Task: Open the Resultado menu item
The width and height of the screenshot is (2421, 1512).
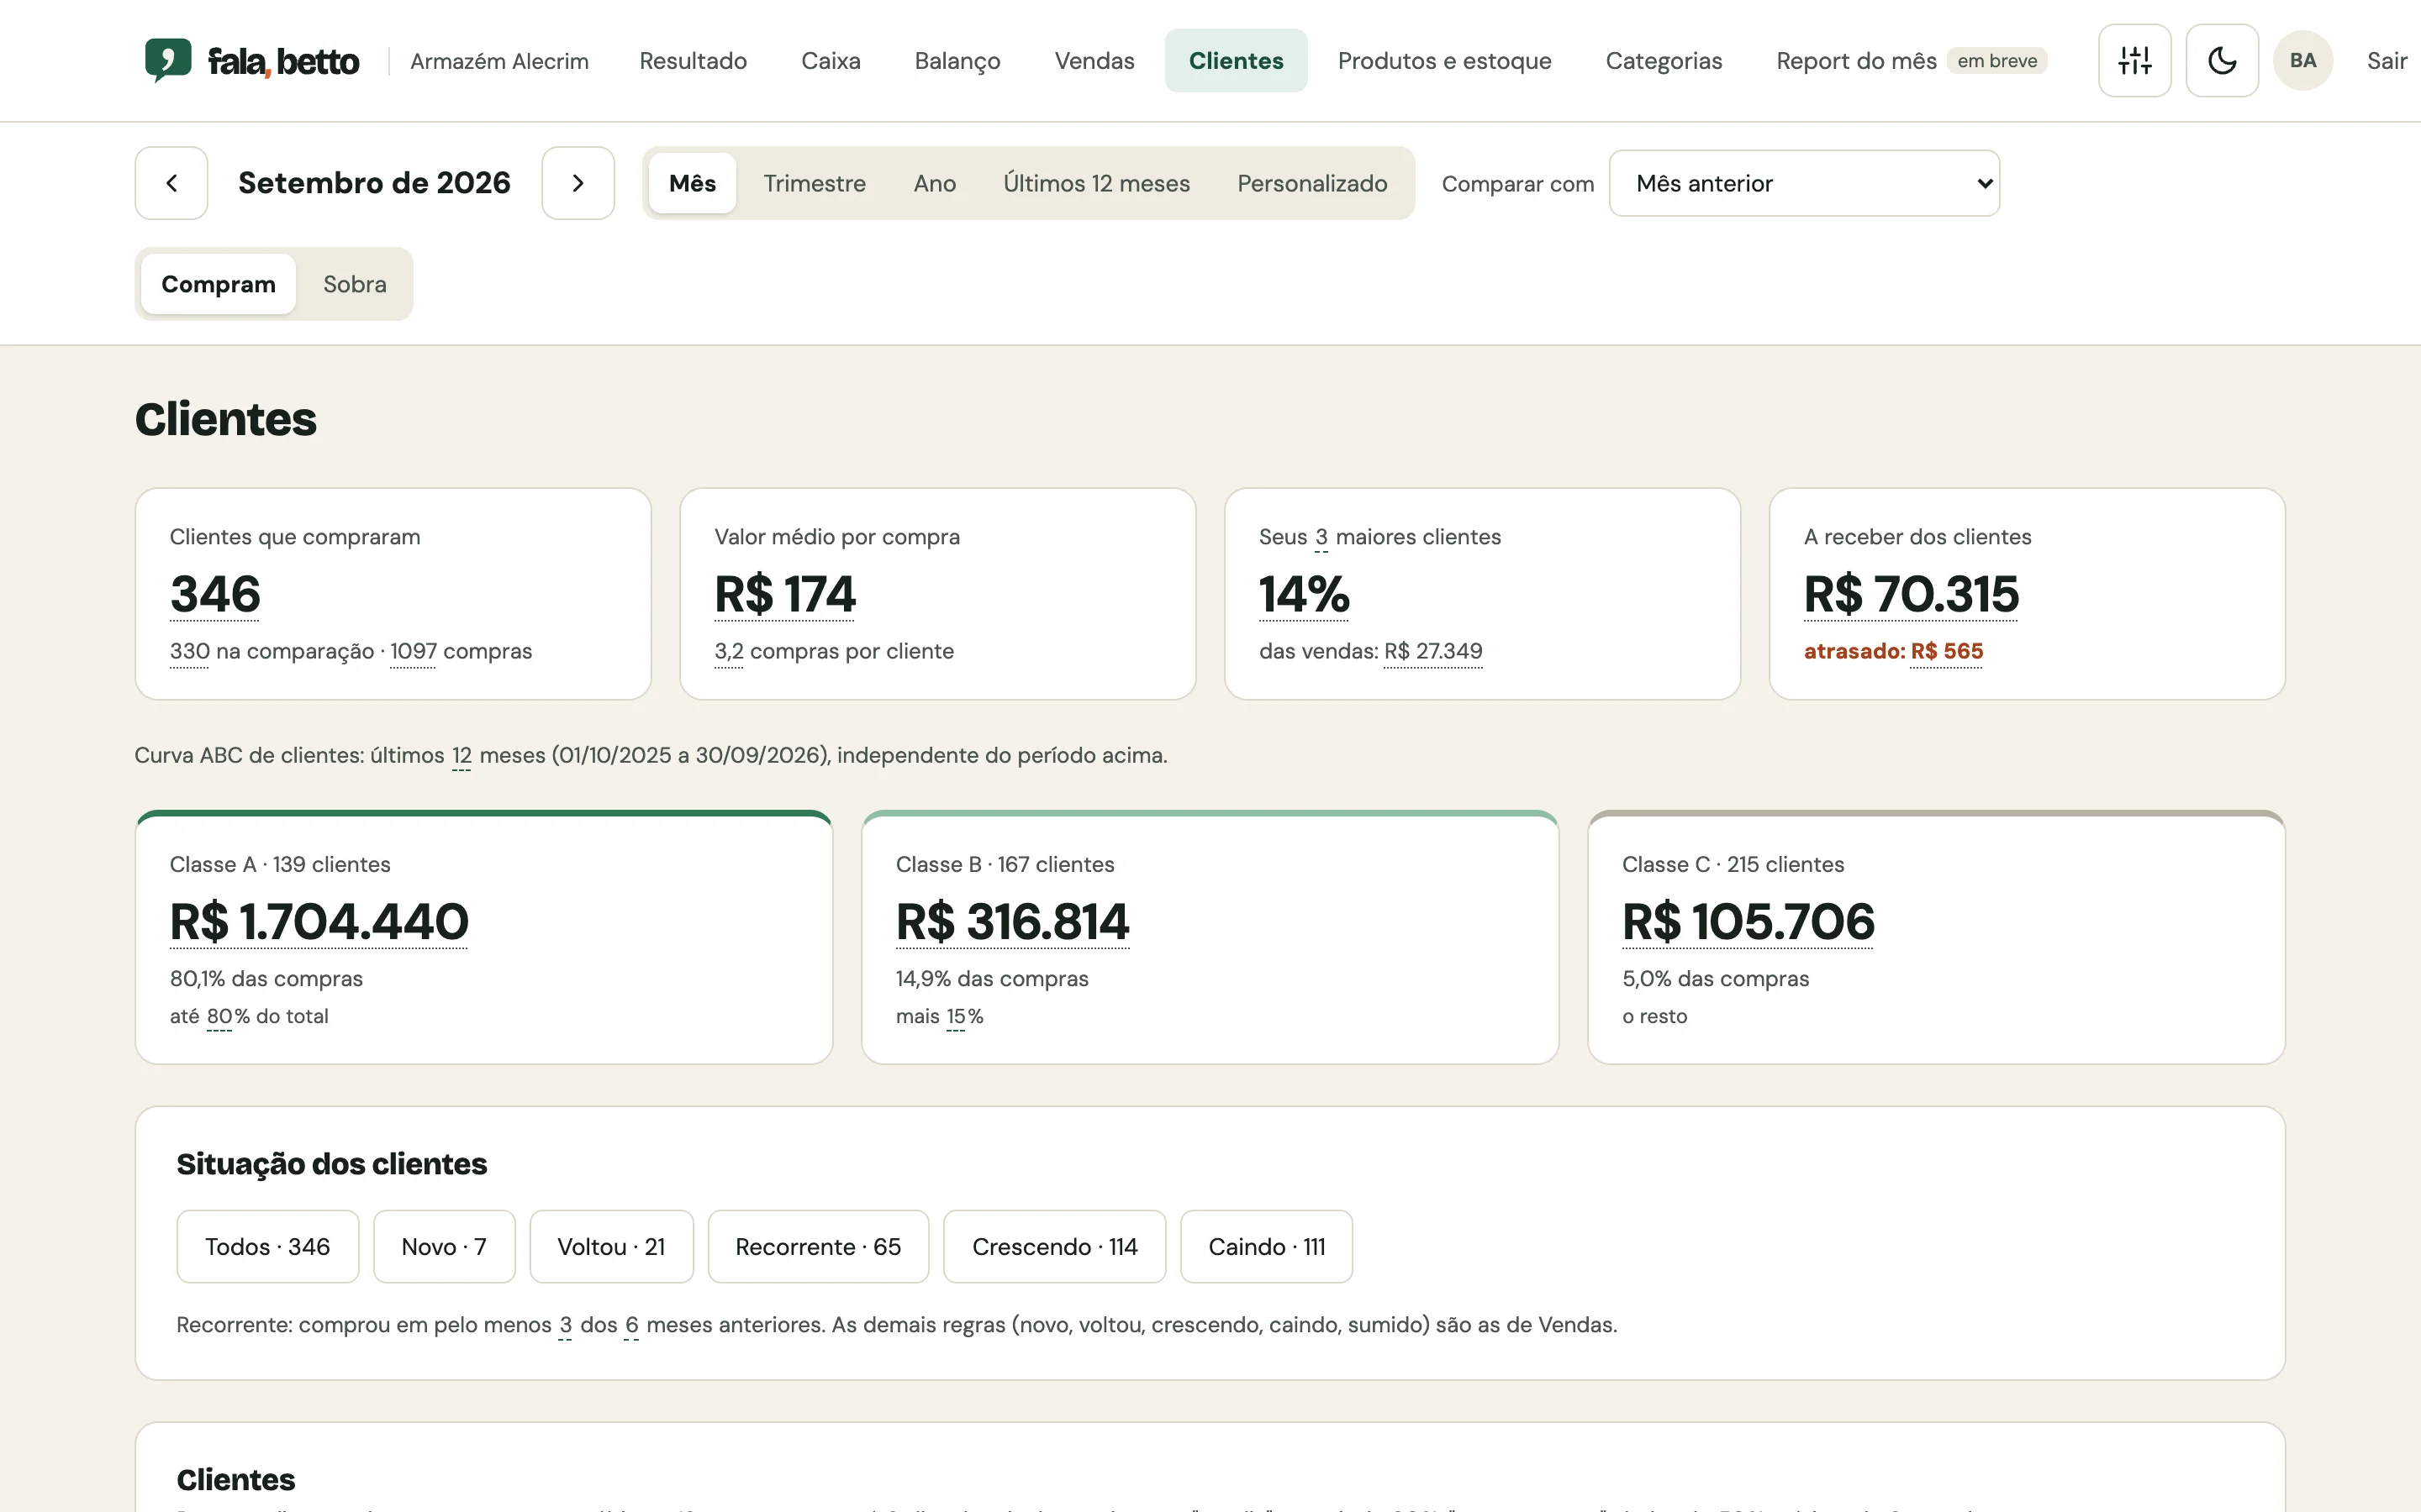Action: point(693,61)
